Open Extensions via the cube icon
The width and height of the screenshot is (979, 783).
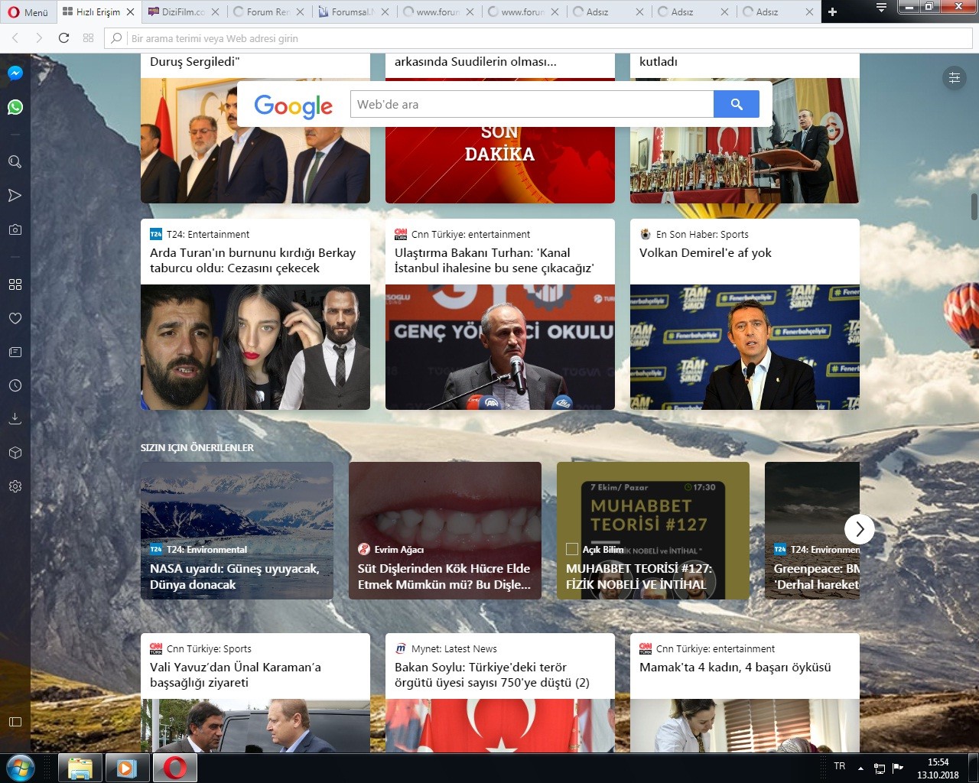pyautogui.click(x=15, y=453)
